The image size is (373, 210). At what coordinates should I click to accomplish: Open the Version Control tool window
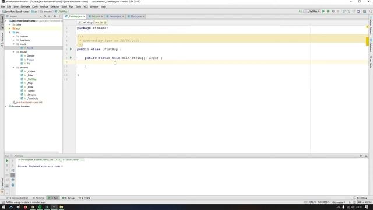coord(17,198)
